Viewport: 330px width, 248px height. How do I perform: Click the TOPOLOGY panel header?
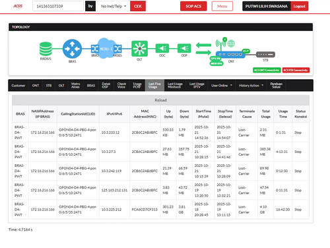click(x=160, y=27)
